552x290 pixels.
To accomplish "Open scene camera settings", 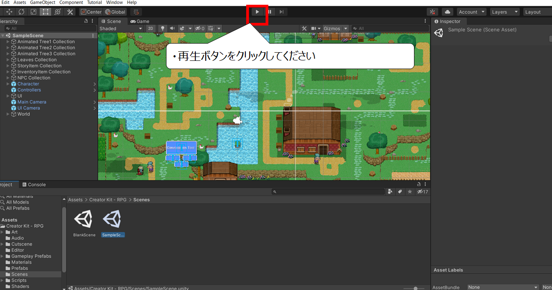I will pyautogui.click(x=316, y=28).
